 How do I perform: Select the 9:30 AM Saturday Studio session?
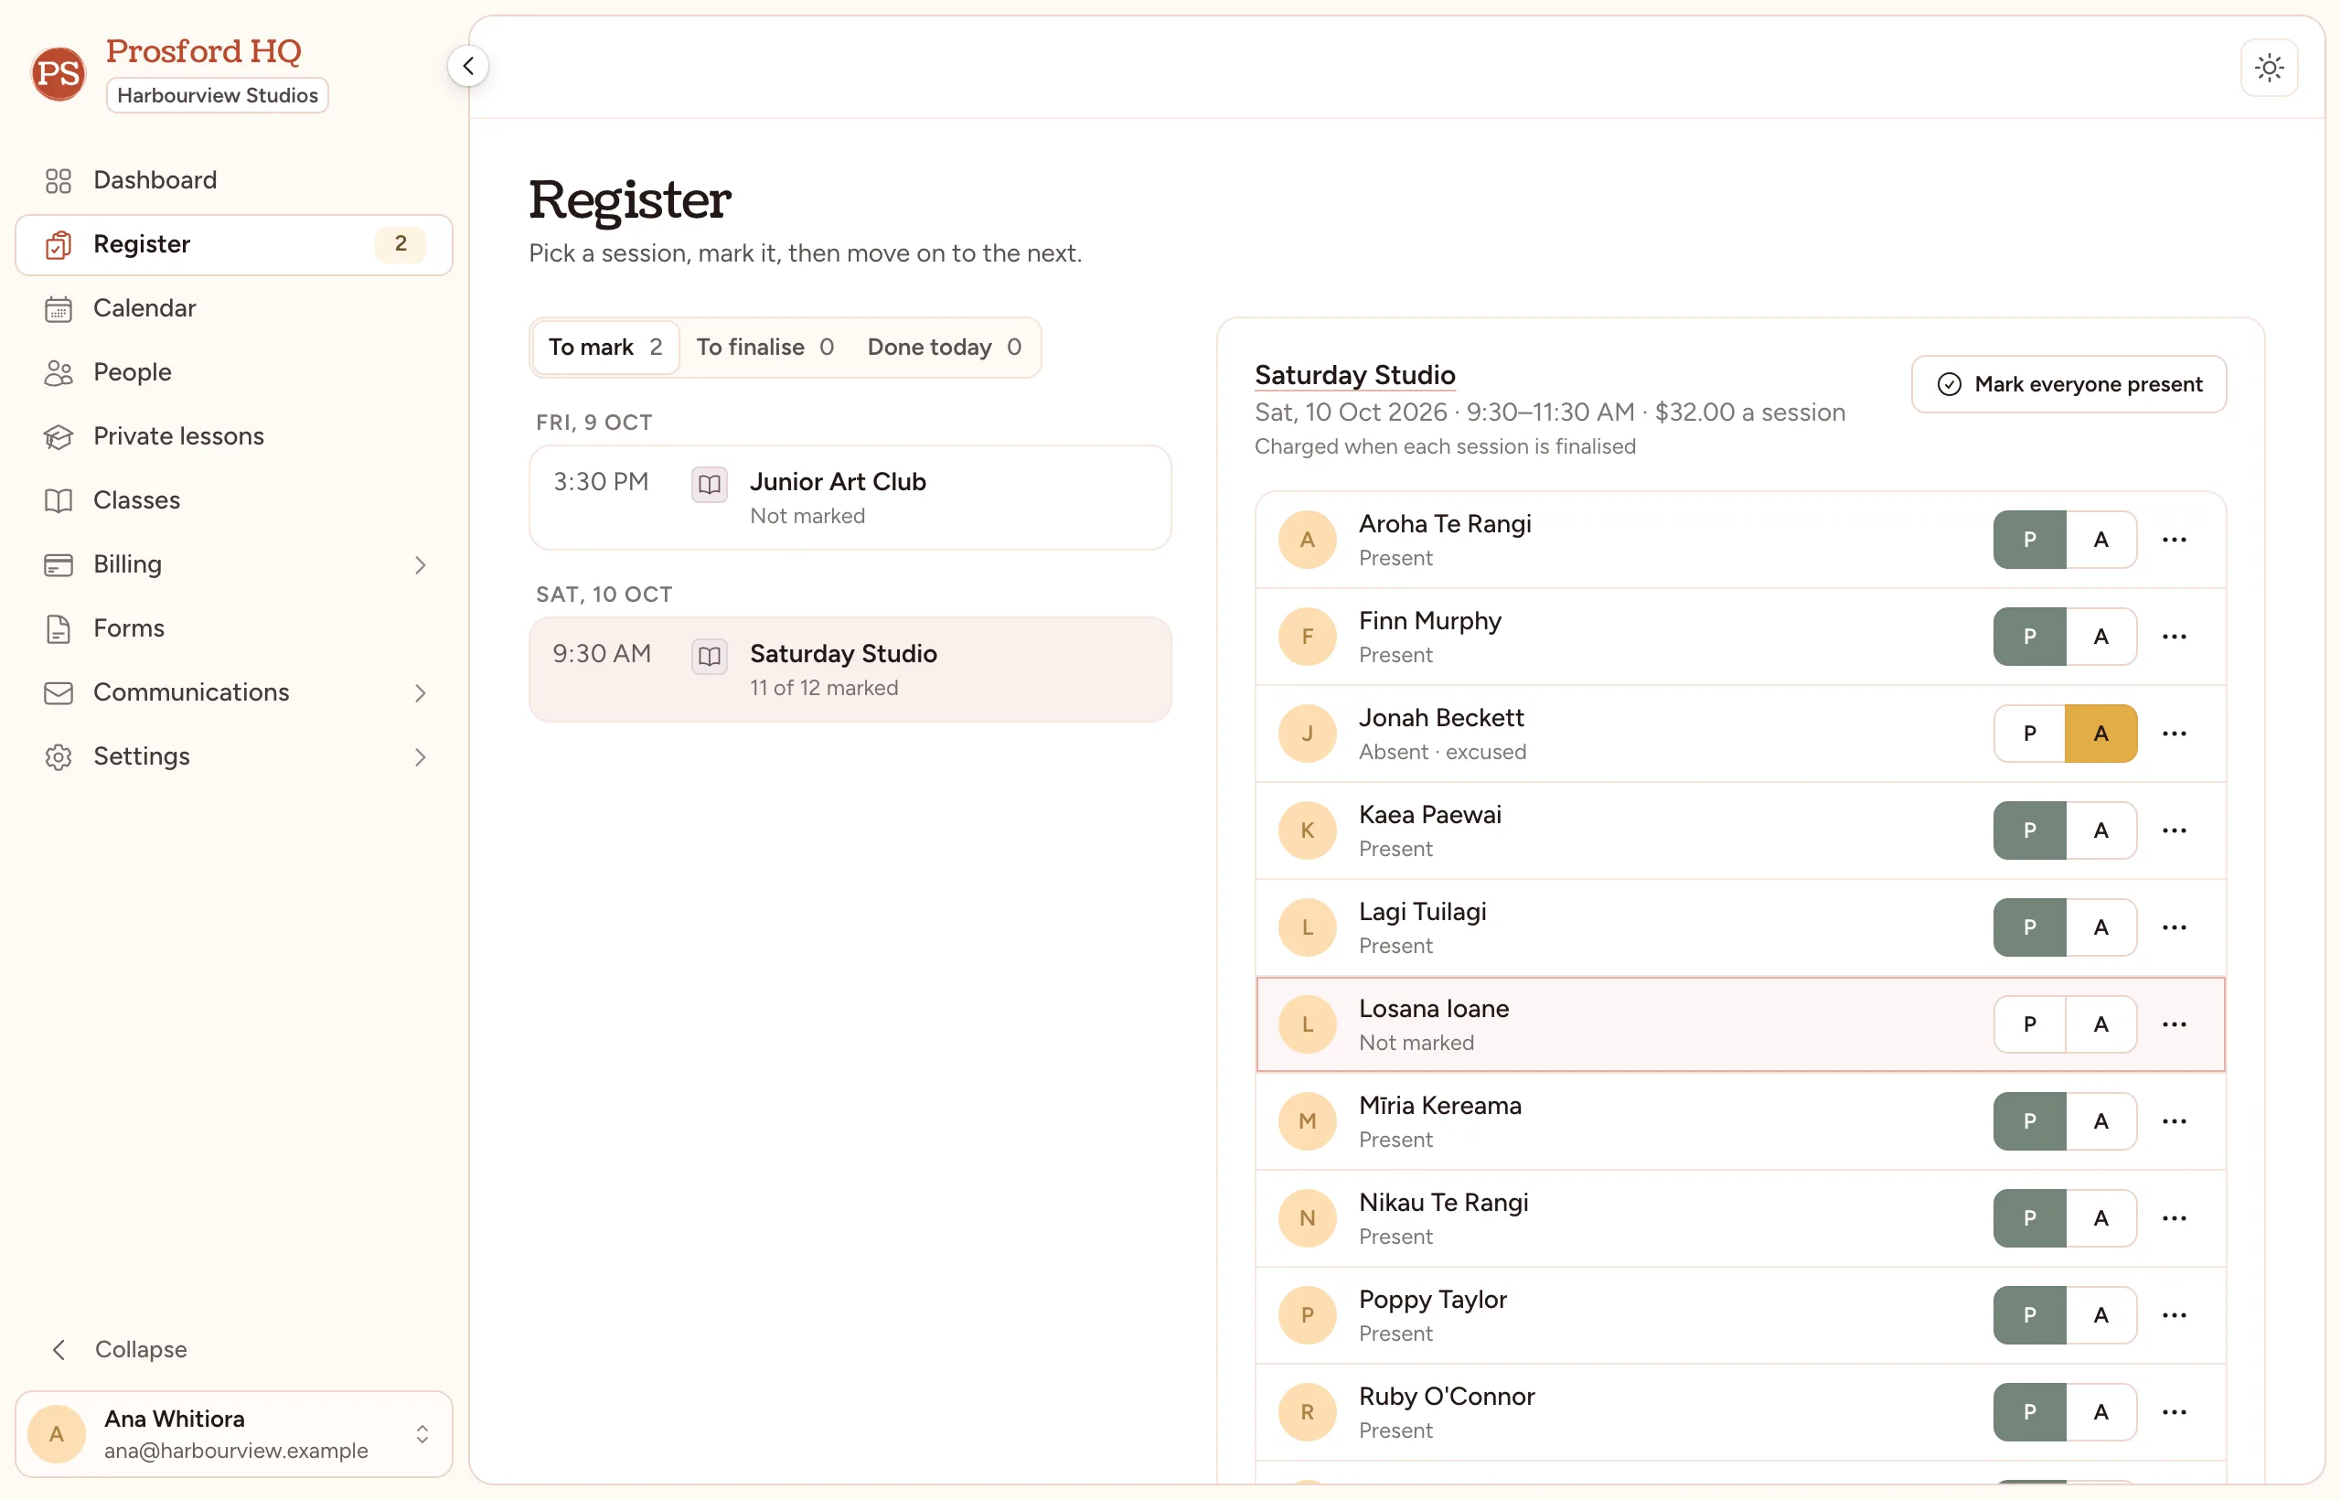click(850, 670)
